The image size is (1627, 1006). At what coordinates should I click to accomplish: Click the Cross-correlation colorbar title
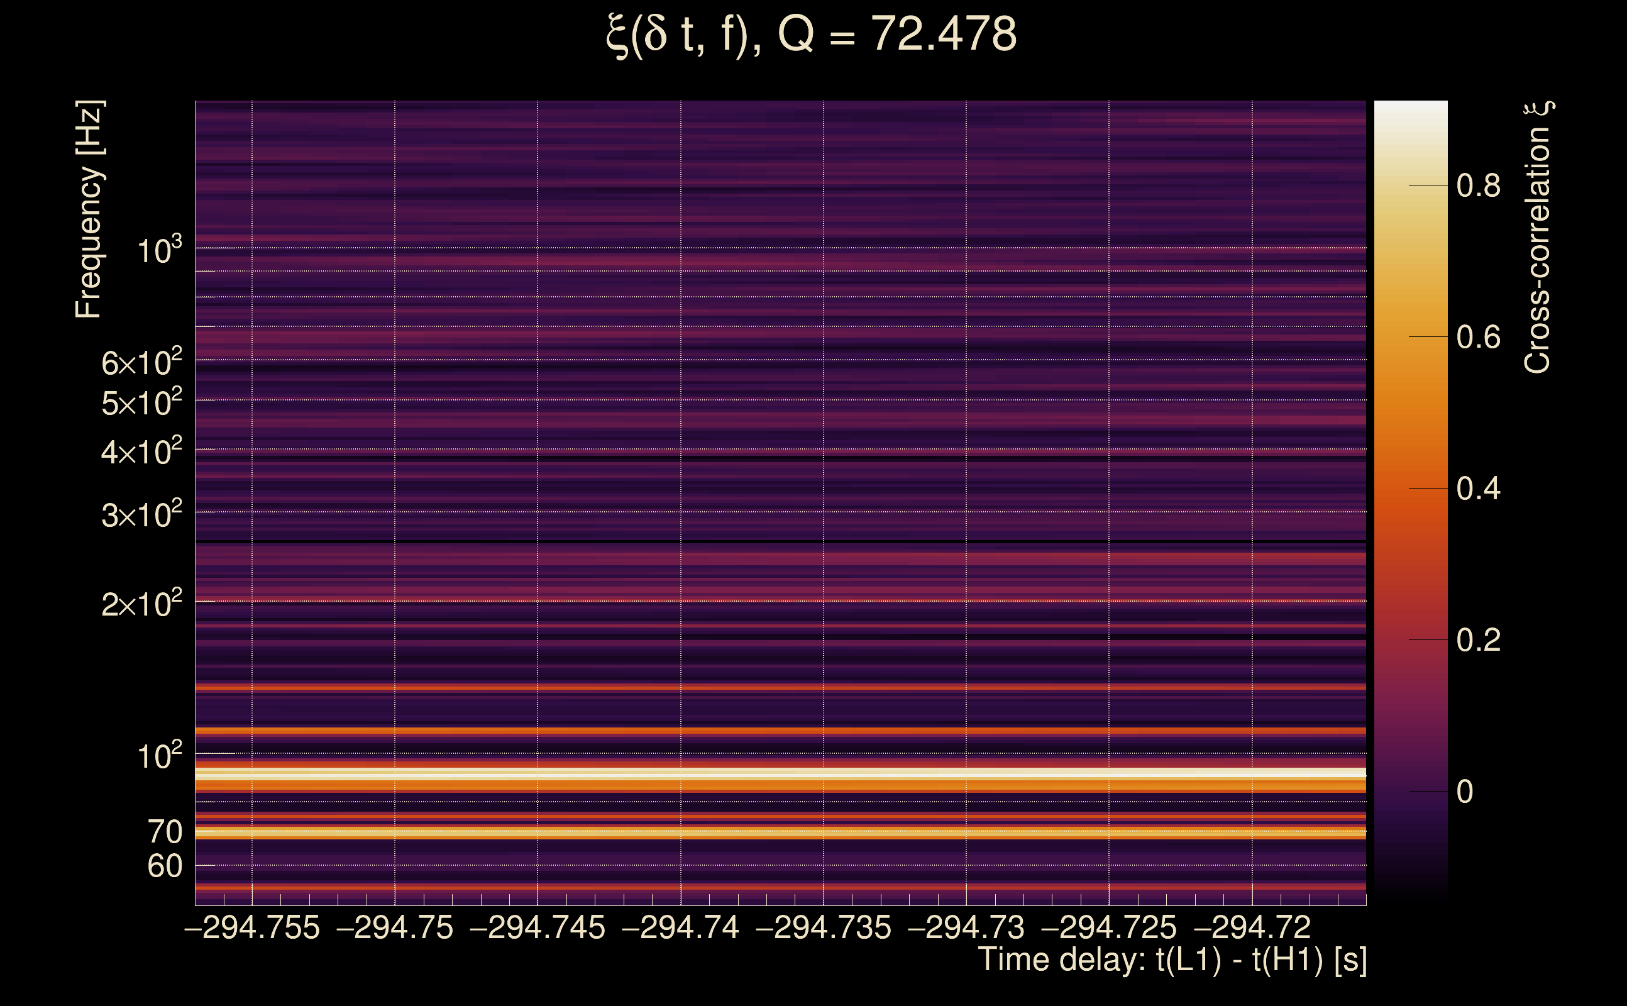pos(1537,238)
